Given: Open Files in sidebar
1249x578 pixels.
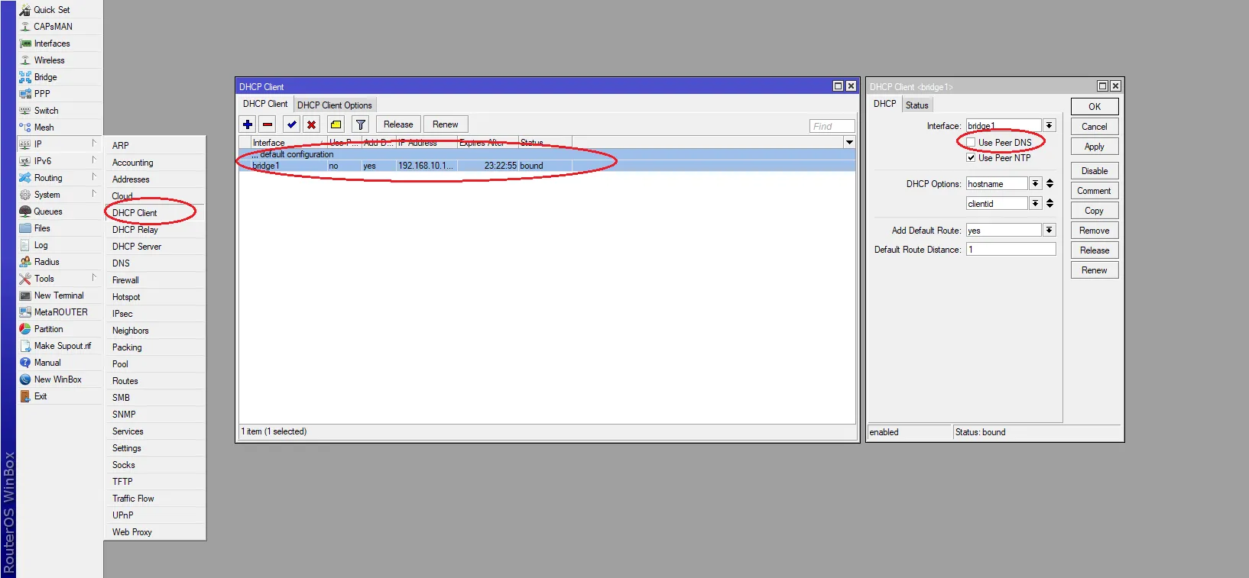Looking at the screenshot, I should pos(42,228).
